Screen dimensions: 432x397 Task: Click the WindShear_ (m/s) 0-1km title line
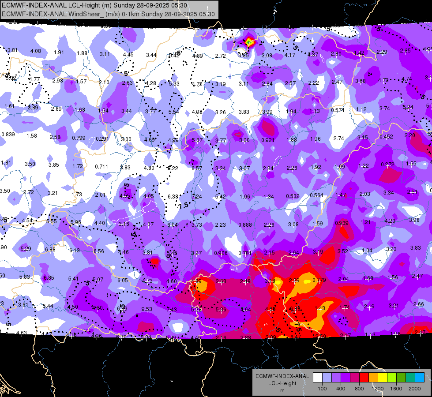[x=108, y=14]
